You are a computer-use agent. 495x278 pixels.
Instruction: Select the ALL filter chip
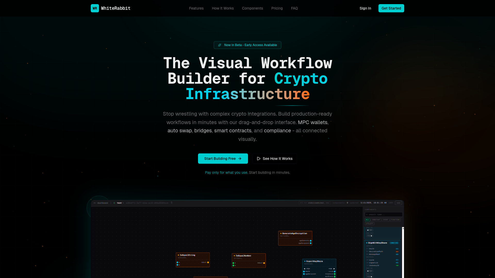(367, 220)
